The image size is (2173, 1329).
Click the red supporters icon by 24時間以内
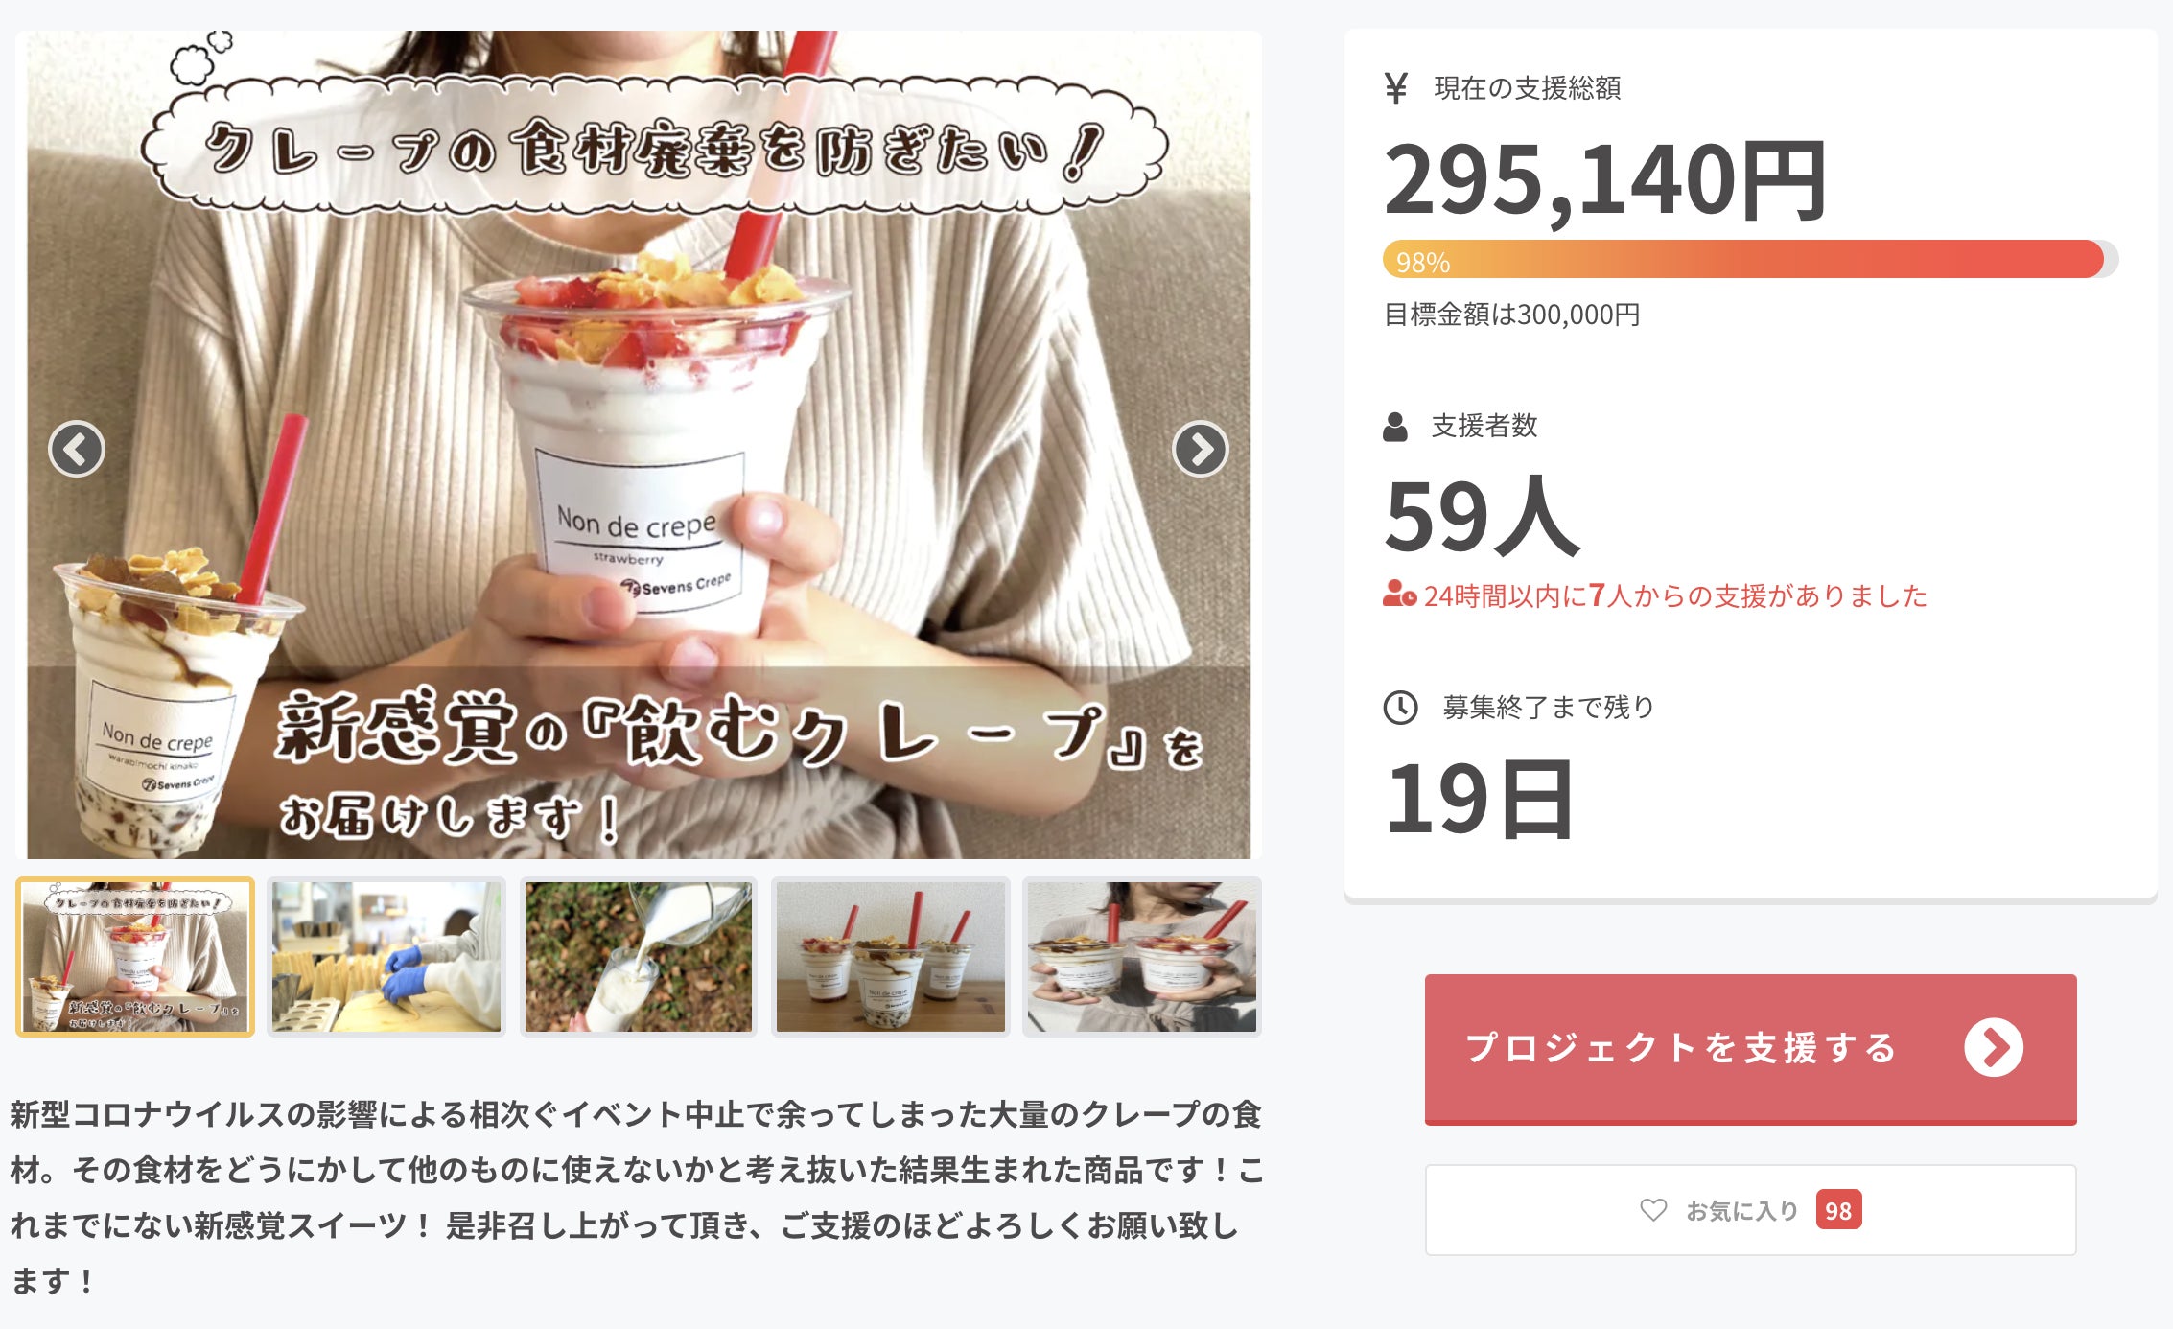coord(1399,595)
